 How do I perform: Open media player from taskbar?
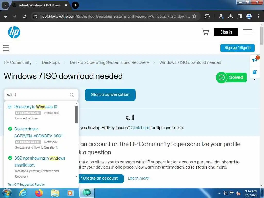[70, 193]
